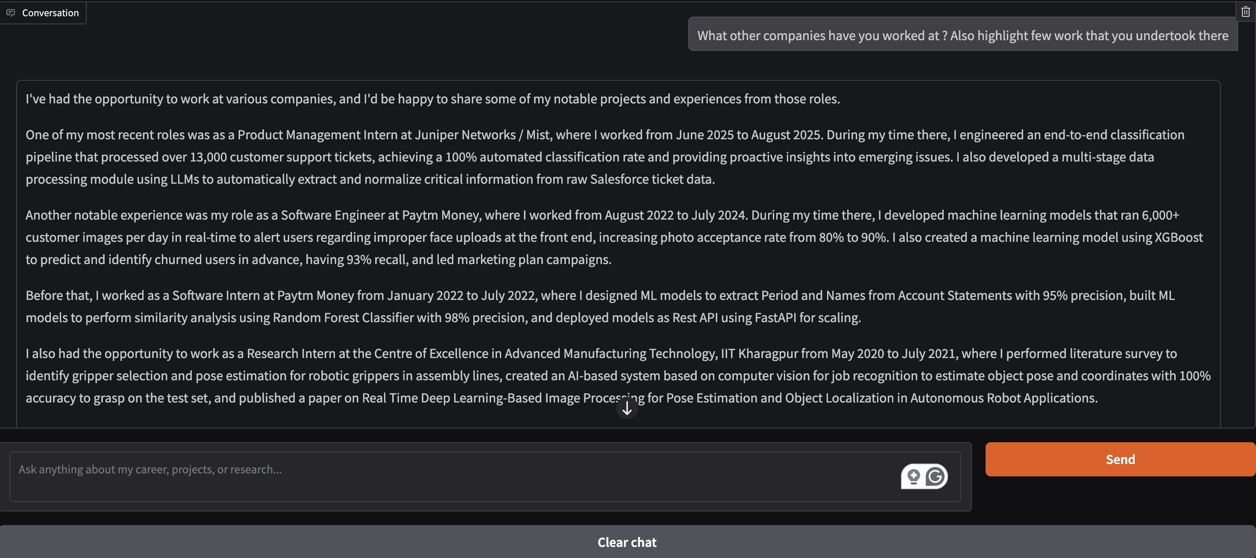1256x558 pixels.
Task: Click the chat bubble icon beside Conversation
Action: [11, 13]
